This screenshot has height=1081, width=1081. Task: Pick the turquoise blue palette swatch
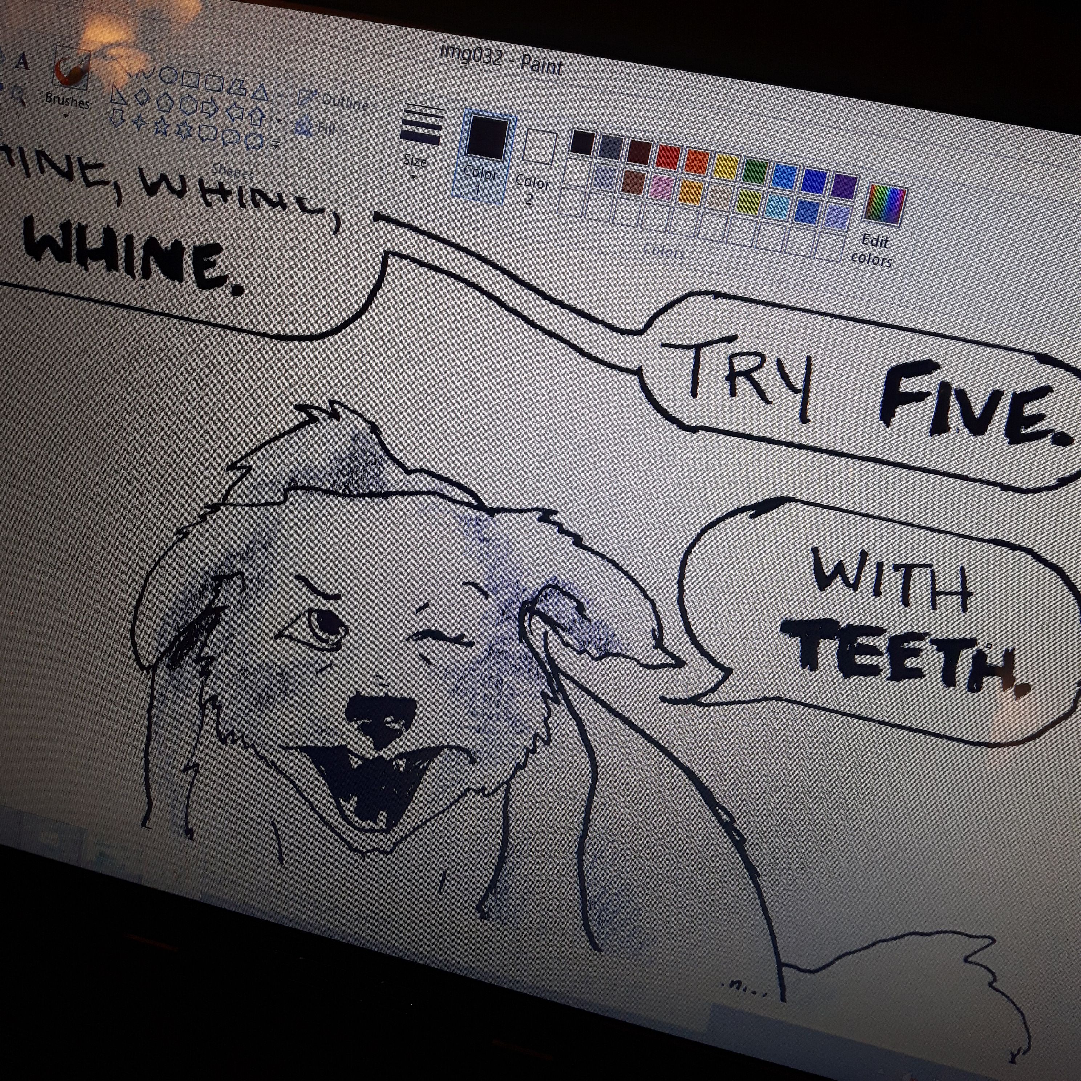[x=785, y=177]
